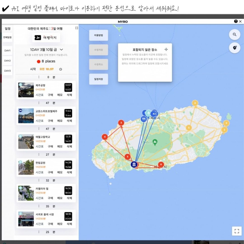Open 시간표 for 제주공항

point(39,95)
